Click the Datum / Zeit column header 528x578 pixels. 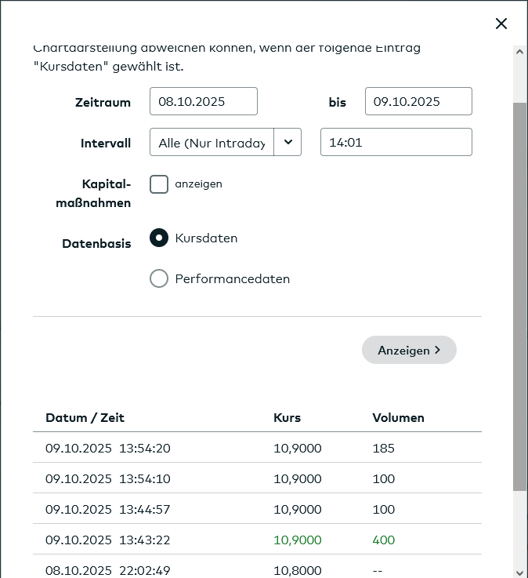(85, 417)
